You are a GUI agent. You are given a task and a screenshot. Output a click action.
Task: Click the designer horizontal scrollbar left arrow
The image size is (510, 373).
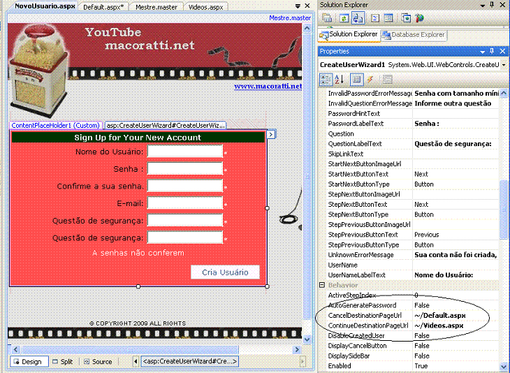[15, 349]
